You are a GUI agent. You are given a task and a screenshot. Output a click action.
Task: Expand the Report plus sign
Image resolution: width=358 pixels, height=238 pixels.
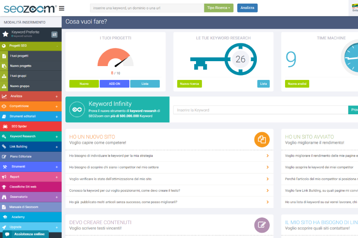tap(57, 177)
